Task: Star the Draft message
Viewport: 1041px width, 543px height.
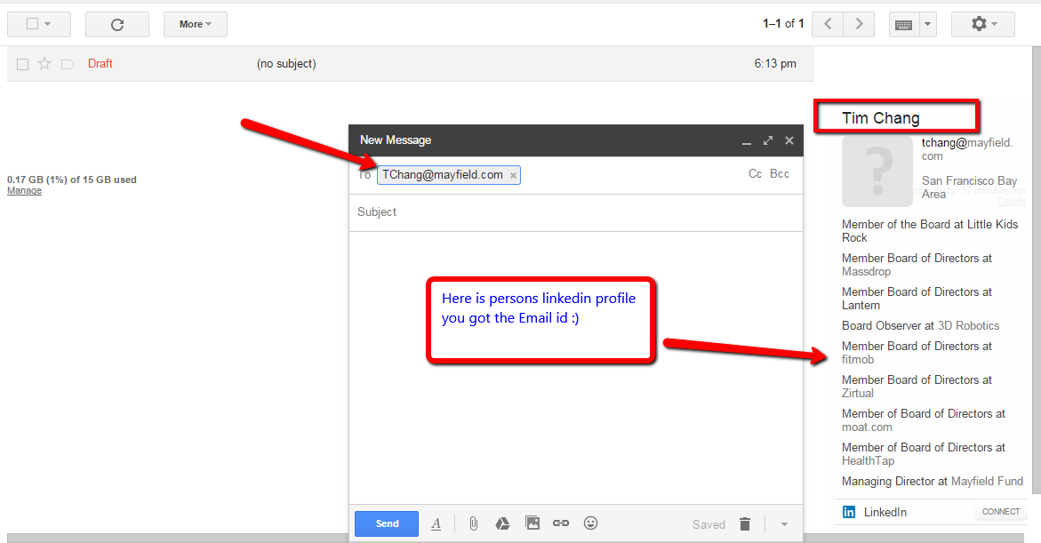Action: pos(44,64)
